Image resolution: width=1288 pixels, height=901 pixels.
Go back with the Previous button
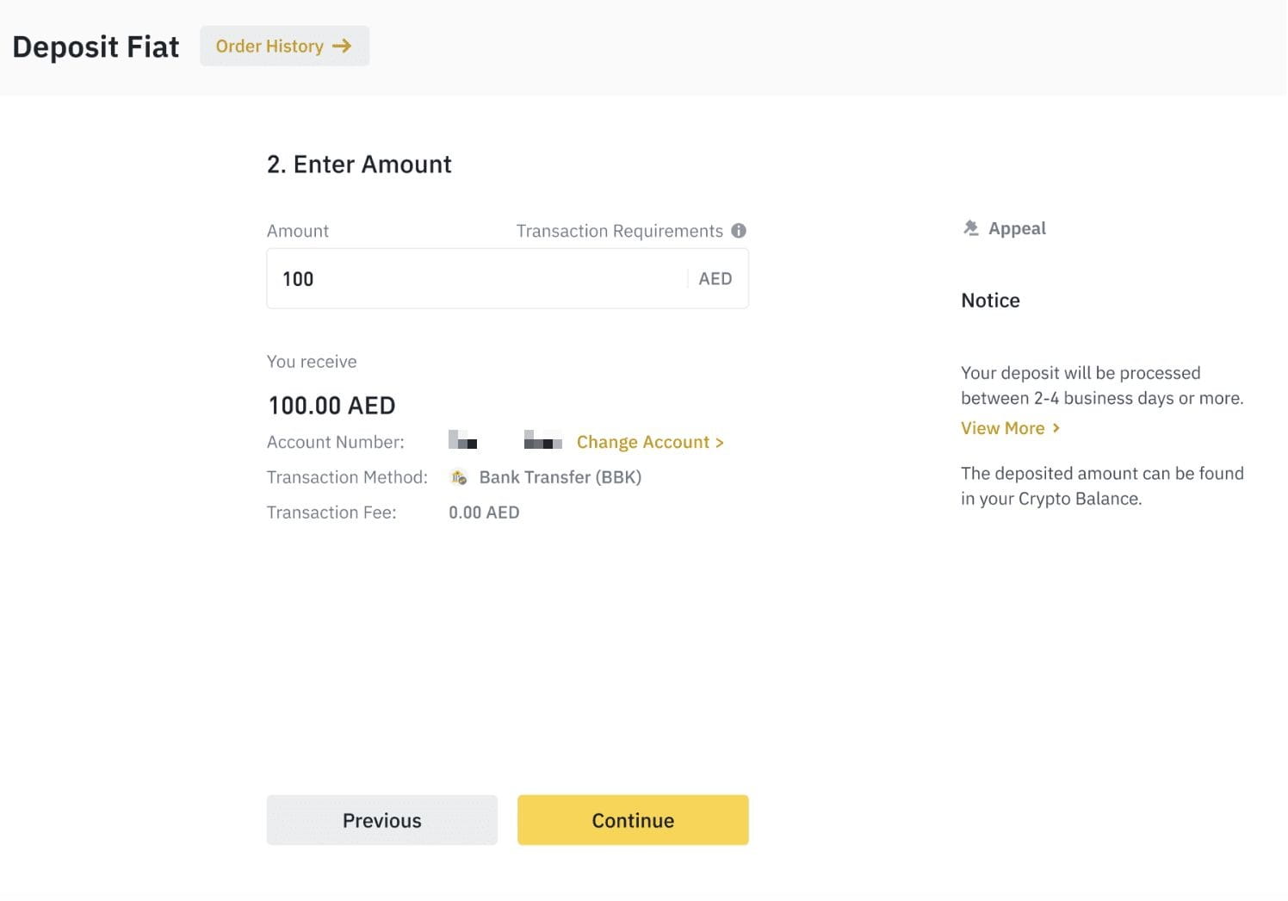click(x=381, y=820)
